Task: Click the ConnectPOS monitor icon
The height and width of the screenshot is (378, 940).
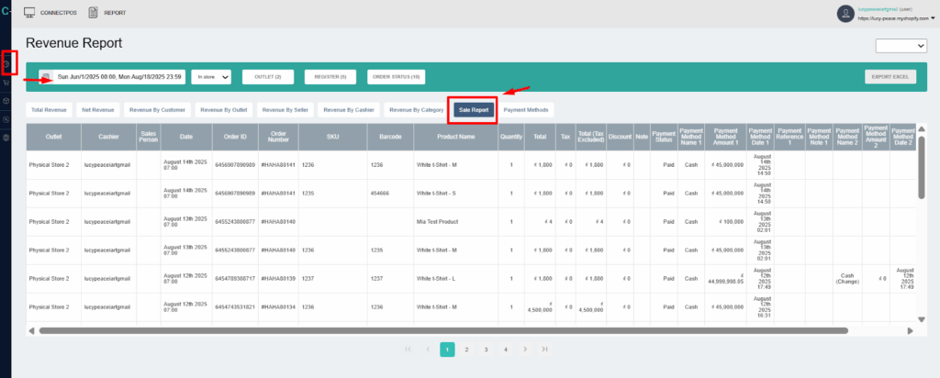Action: (29, 14)
